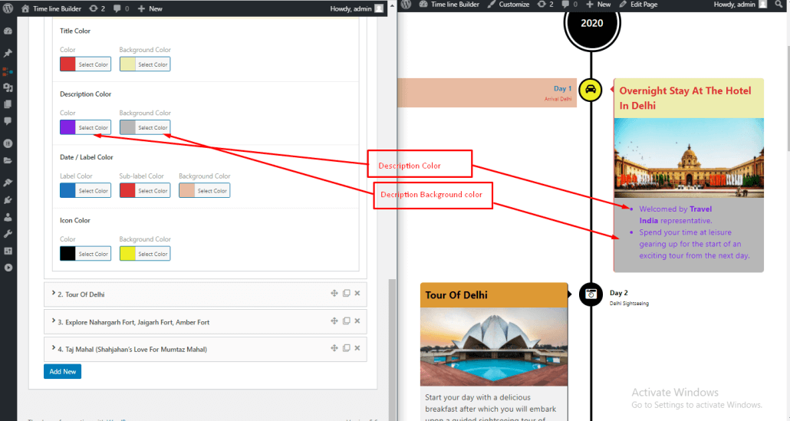Click move handle for Explore Nahargarh Fort item
Image resolution: width=790 pixels, height=421 pixels.
(x=334, y=321)
